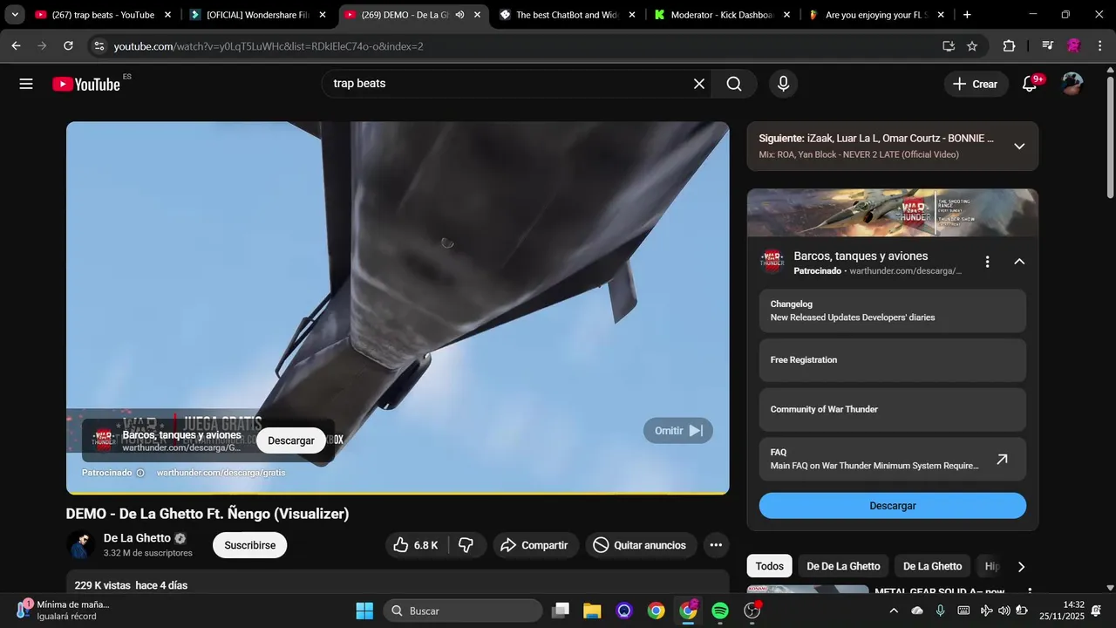Clear the trap beats search text

tap(698, 84)
